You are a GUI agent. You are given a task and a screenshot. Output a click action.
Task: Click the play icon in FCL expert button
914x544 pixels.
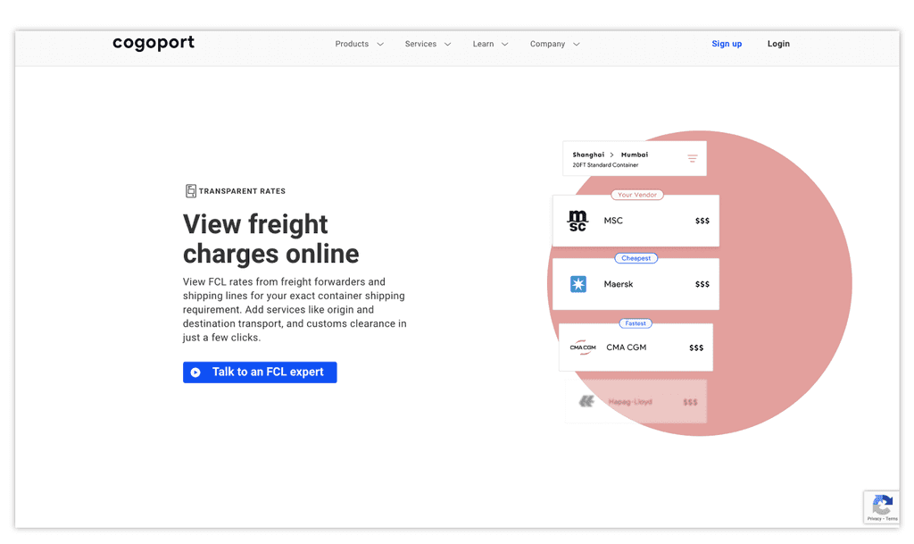pyautogui.click(x=195, y=372)
